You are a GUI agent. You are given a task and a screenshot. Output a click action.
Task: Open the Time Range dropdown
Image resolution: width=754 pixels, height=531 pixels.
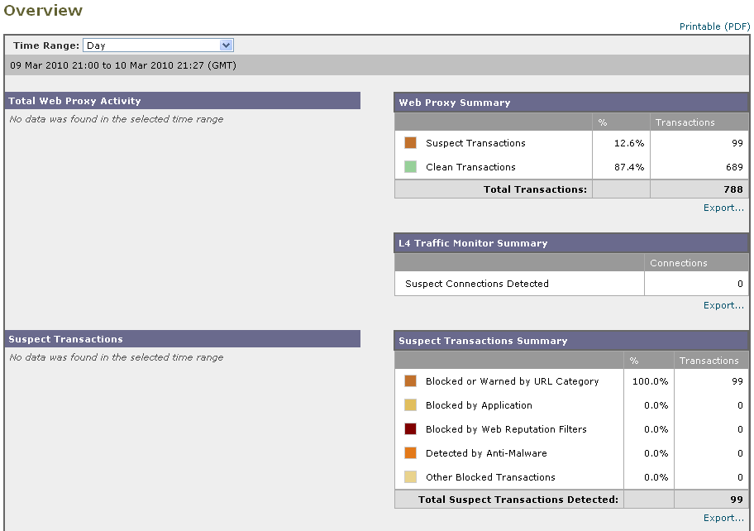(158, 45)
